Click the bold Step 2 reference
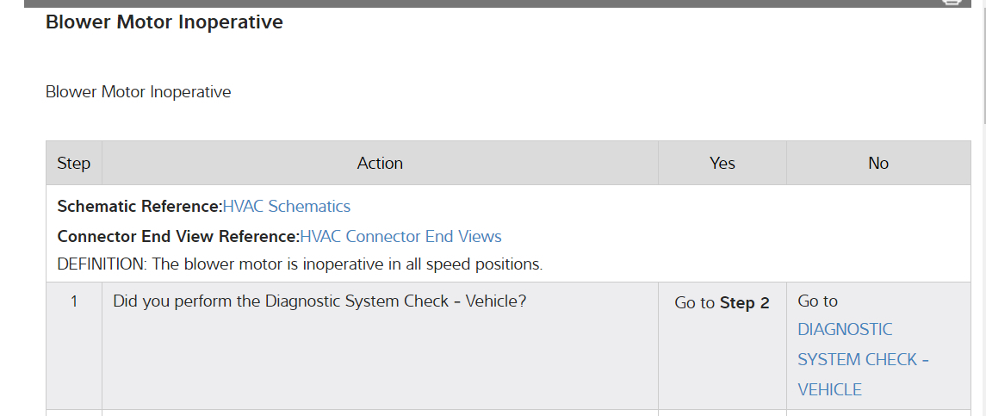This screenshot has width=986, height=416. [744, 303]
